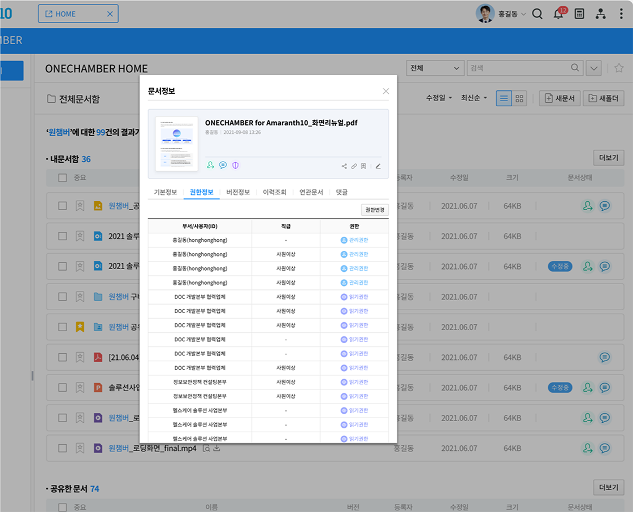The image size is (633, 512).
Task: Click the 새폴더 button
Action: (604, 98)
